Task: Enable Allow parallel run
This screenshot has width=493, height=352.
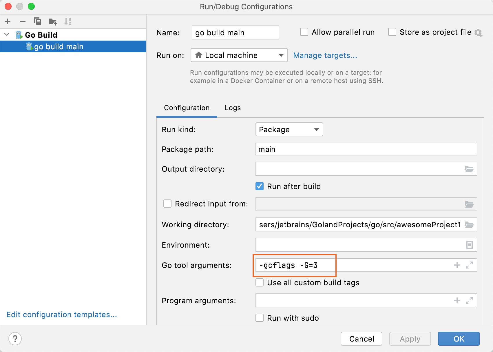Action: point(304,32)
